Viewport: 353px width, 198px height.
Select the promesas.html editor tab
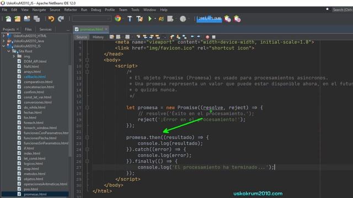click(91, 29)
